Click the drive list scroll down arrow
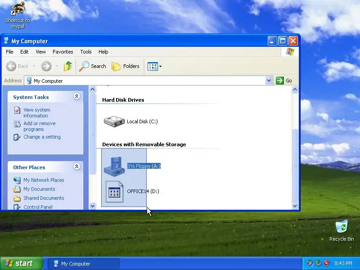Viewport: 360px width, 270px height. (295, 206)
